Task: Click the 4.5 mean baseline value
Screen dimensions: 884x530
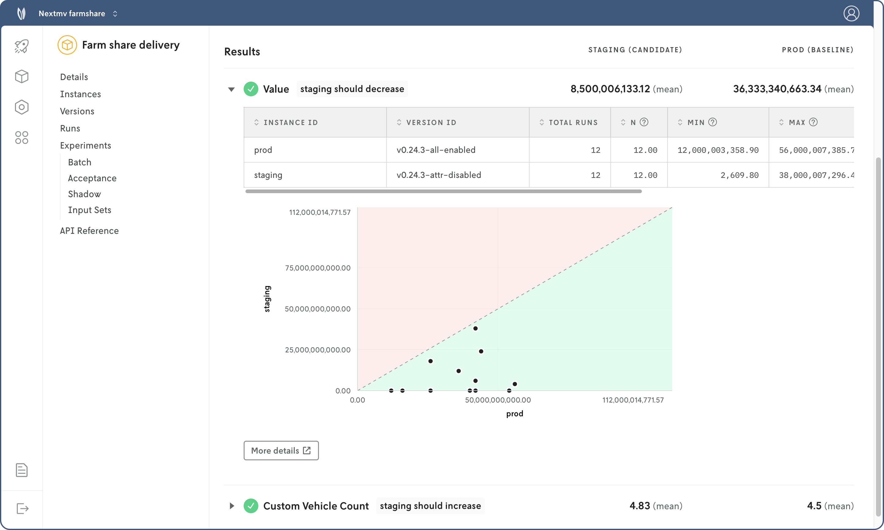Action: pyautogui.click(x=814, y=506)
